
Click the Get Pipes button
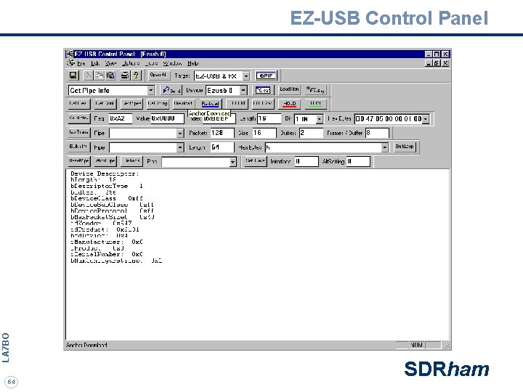coord(131,104)
